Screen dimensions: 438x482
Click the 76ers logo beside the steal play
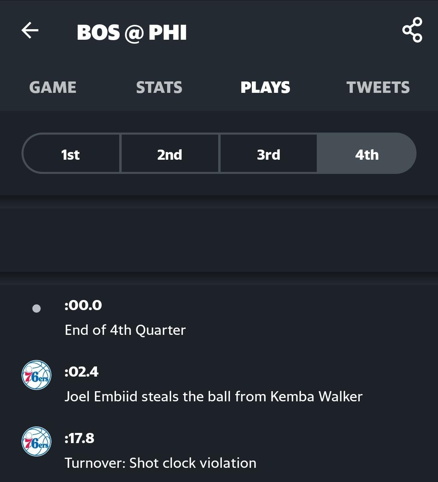pyautogui.click(x=36, y=375)
